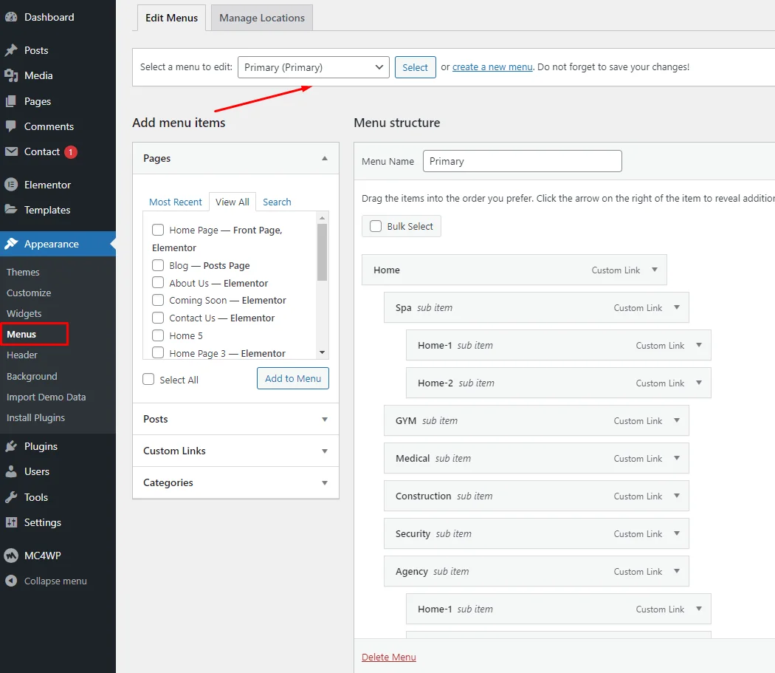This screenshot has height=673, width=775.
Task: Open Posts via its pushpin icon
Action: click(11, 50)
